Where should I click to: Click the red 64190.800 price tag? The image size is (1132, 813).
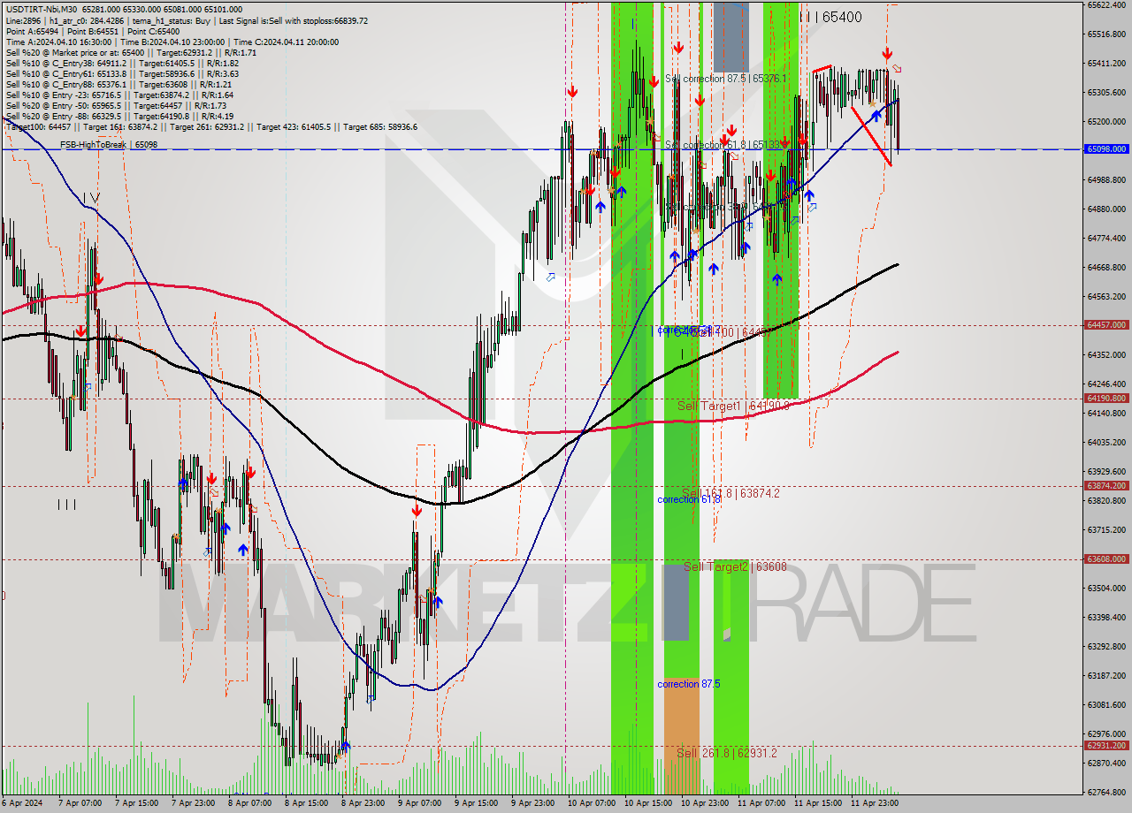pos(1106,398)
